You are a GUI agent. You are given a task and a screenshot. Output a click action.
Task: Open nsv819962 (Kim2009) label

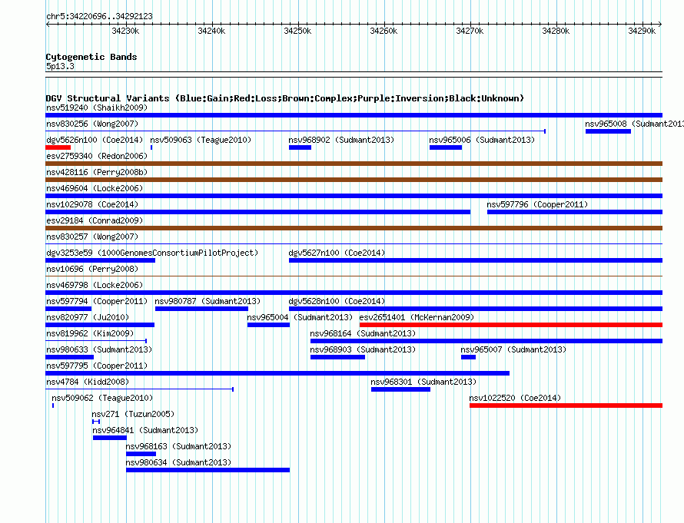[90, 333]
